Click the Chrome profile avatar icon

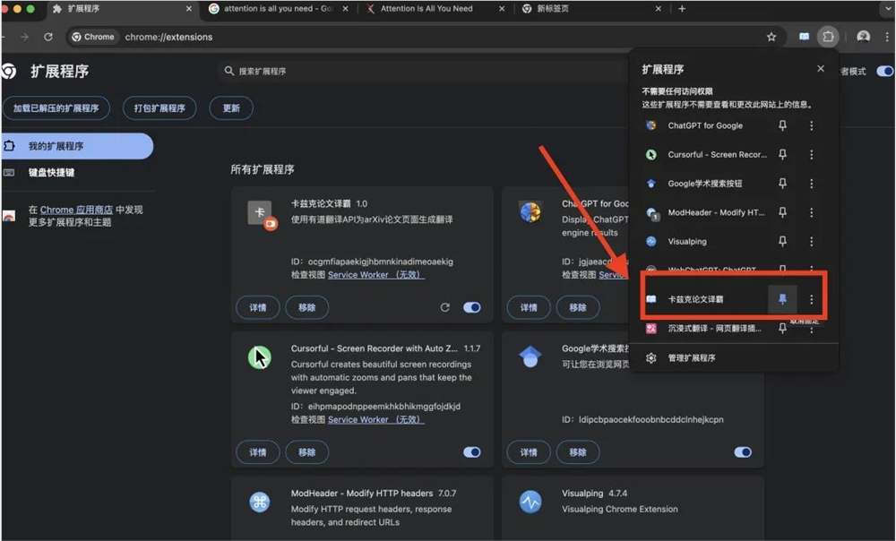(862, 37)
